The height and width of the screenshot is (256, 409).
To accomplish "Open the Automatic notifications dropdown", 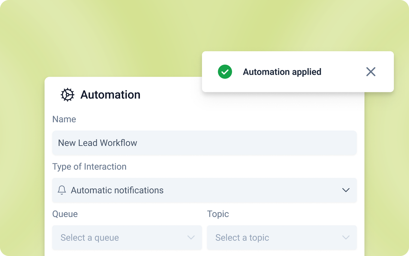I will (x=204, y=190).
